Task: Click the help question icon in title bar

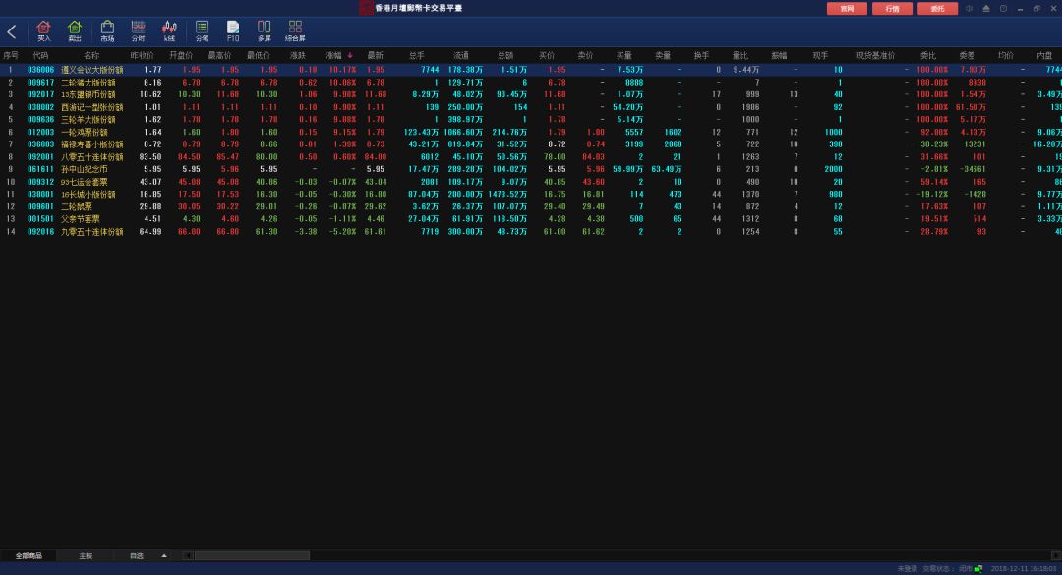Action: (x=1003, y=8)
